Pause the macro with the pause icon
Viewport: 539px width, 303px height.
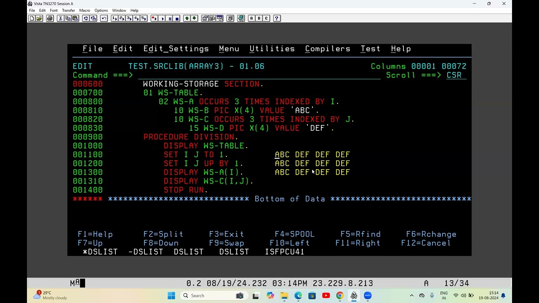[169, 19]
